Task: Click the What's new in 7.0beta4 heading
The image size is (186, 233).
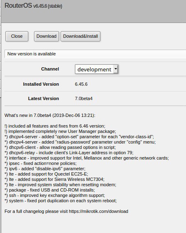Action: 50,115
